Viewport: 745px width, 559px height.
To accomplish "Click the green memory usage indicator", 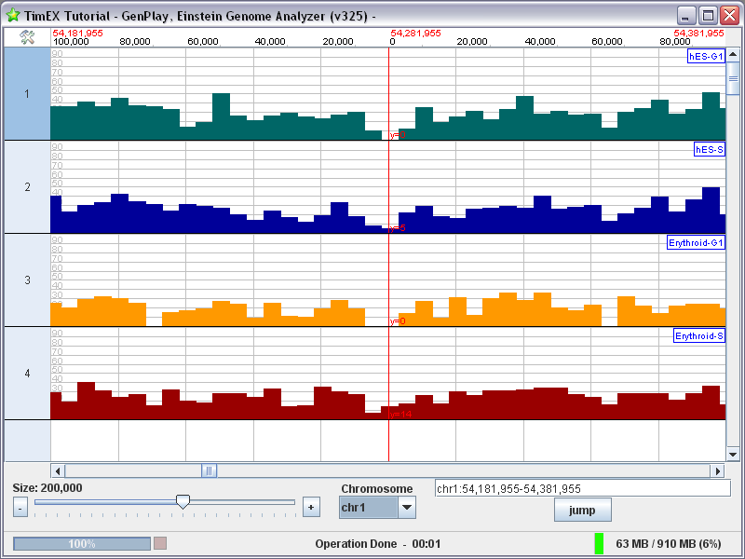I will 600,543.
